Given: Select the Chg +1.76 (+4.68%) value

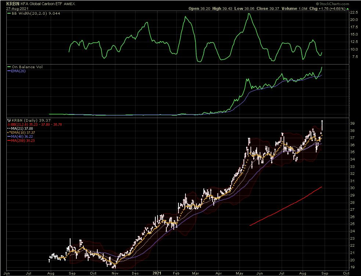Looking at the screenshot, I should 327,8.
